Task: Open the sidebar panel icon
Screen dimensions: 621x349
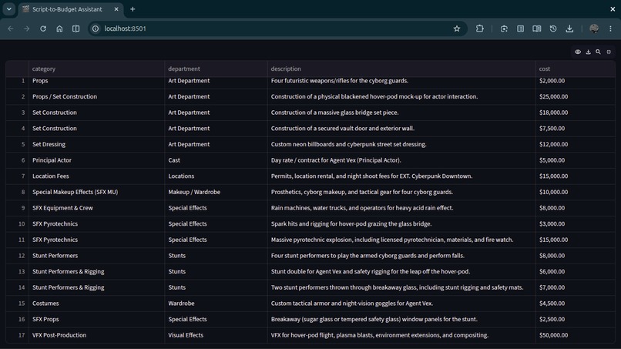Action: (x=520, y=29)
